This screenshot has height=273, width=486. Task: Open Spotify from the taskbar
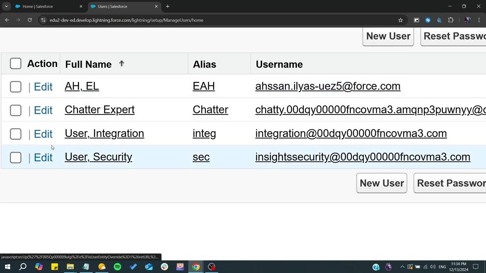(x=117, y=267)
